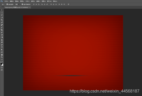Select the Zoom magnifier tool
This screenshot has width=142, height=96.
[x=2, y=57]
